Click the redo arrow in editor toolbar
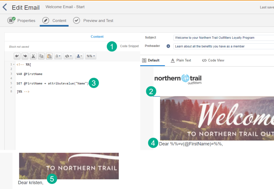Screen dimensions: 274x189 point(25,56)
